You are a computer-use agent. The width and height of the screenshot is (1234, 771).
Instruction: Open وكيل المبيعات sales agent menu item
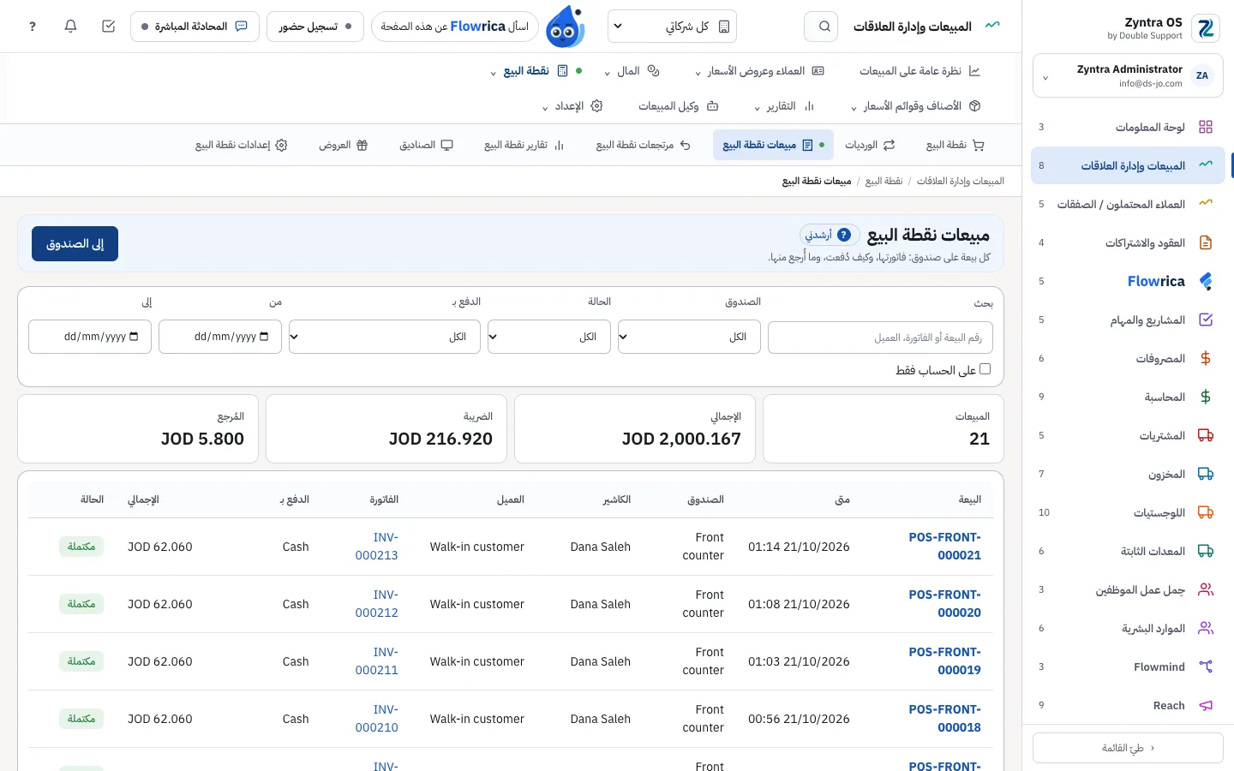tap(679, 106)
